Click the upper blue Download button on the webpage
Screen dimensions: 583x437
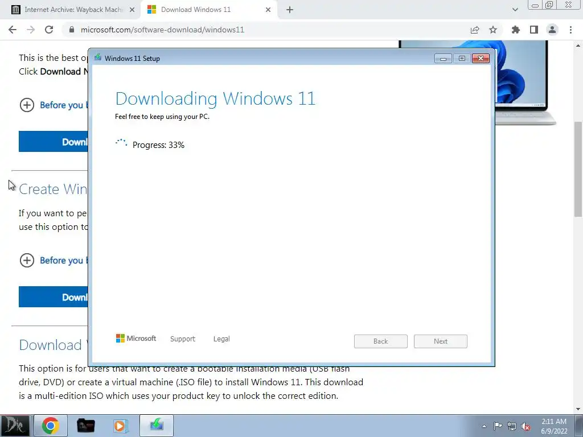[54, 142]
